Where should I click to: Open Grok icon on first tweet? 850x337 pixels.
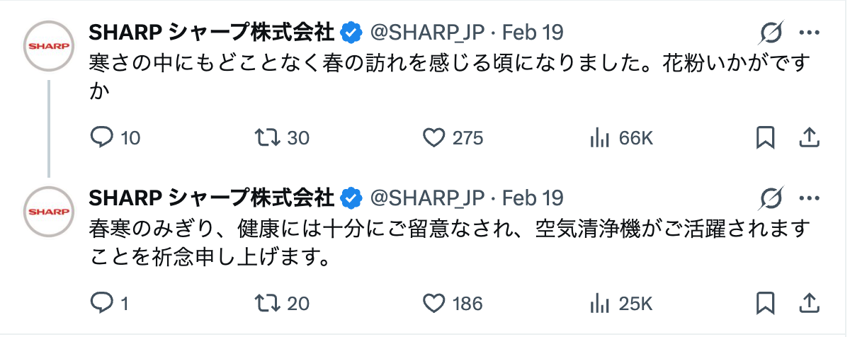[x=771, y=32]
